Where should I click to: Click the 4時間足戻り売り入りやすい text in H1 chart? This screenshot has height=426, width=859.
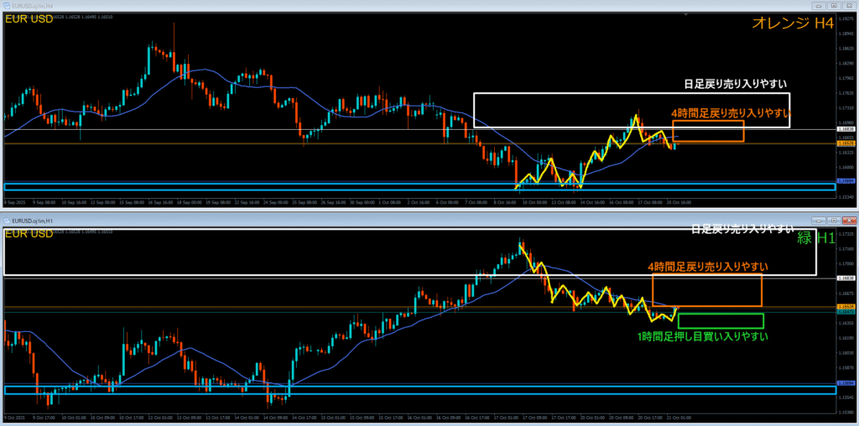click(706, 267)
